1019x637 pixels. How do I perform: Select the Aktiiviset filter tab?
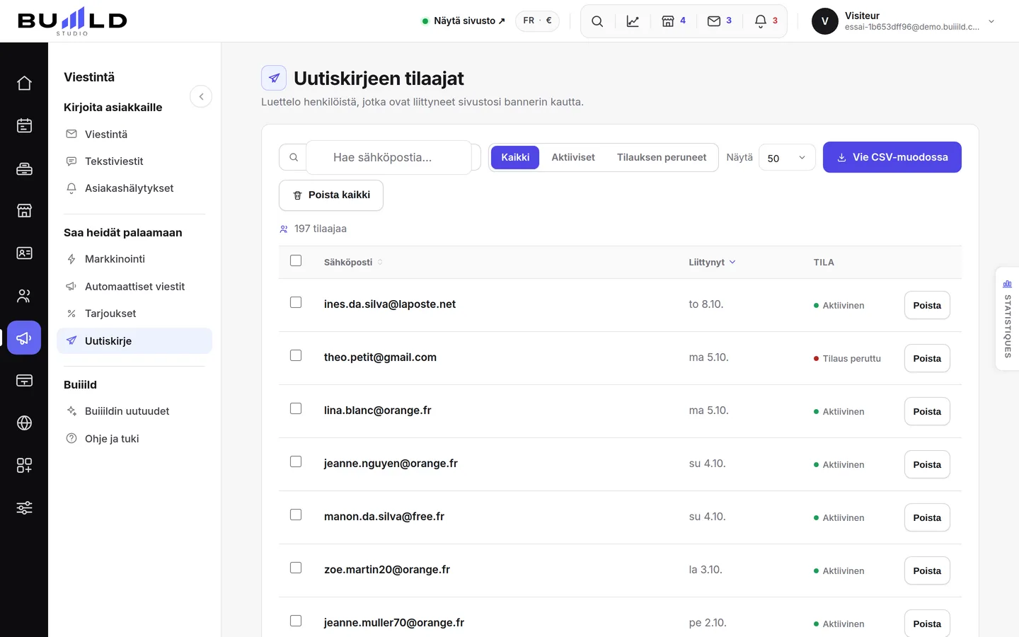pos(573,157)
